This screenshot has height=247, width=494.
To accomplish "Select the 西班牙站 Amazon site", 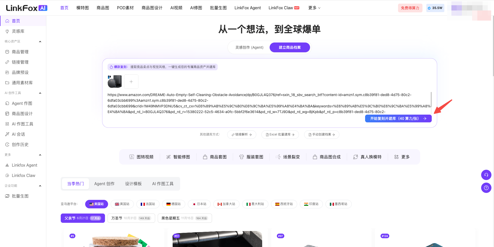I will coord(284,204).
